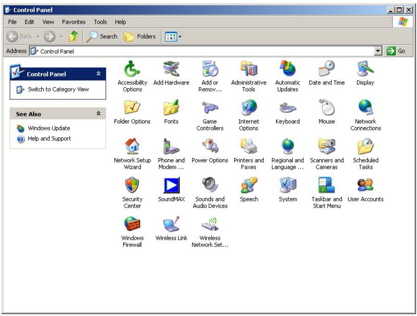Image resolution: width=417 pixels, height=316 pixels.
Task: Open the Display settings icon
Action: (x=365, y=69)
